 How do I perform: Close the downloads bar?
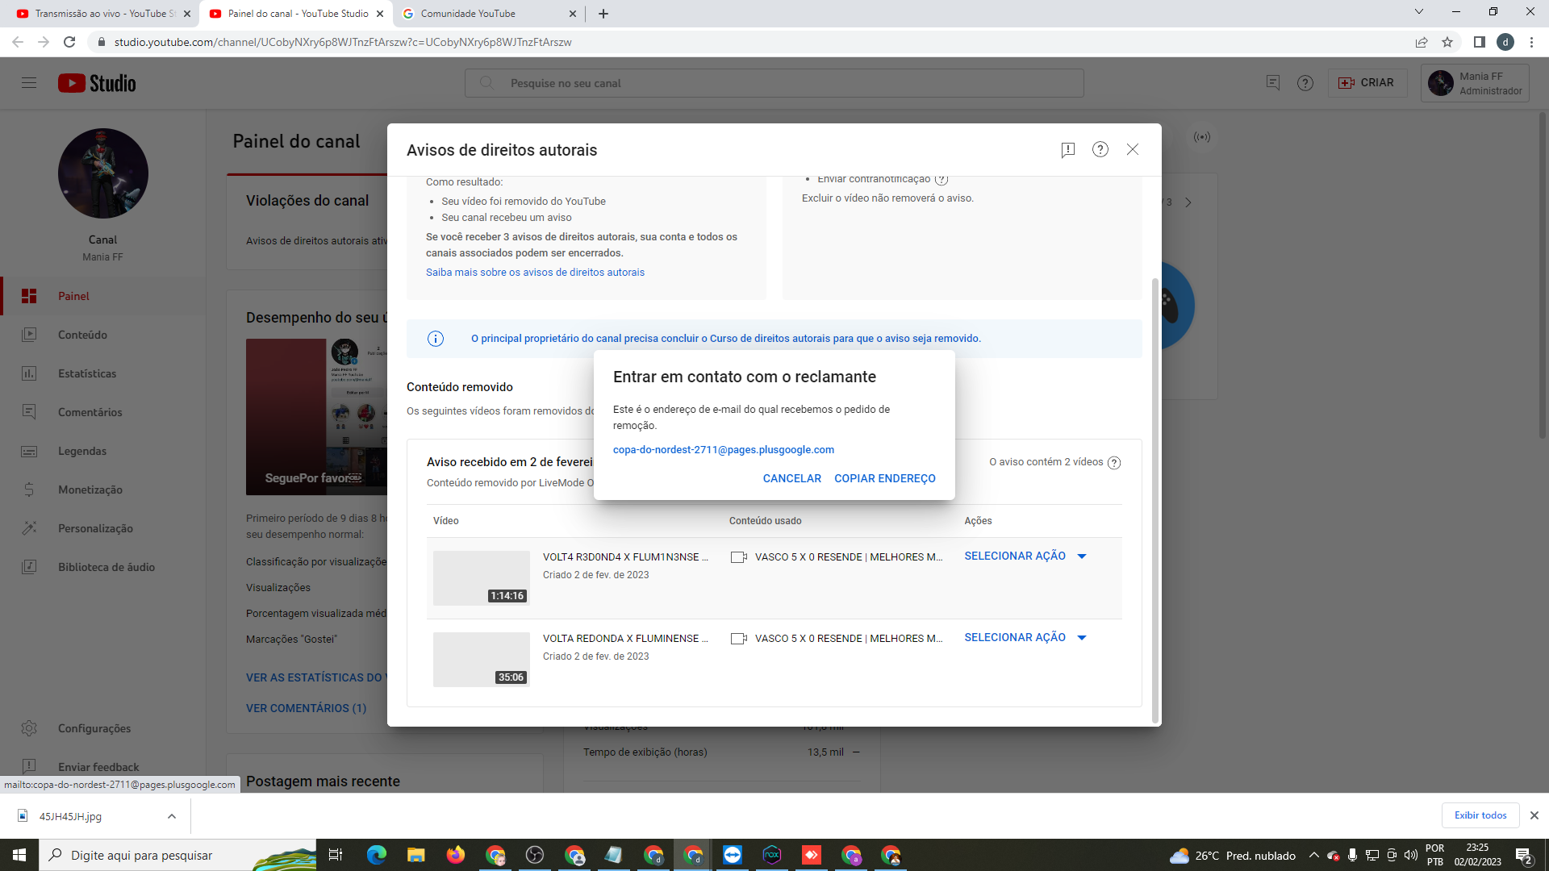click(1534, 815)
